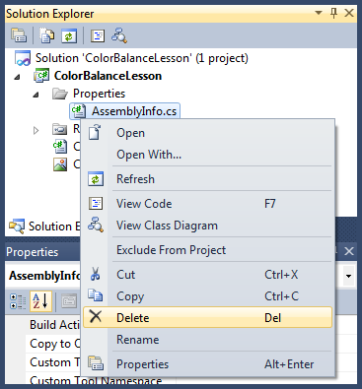Click the View Code toolbar icon

click(98, 35)
